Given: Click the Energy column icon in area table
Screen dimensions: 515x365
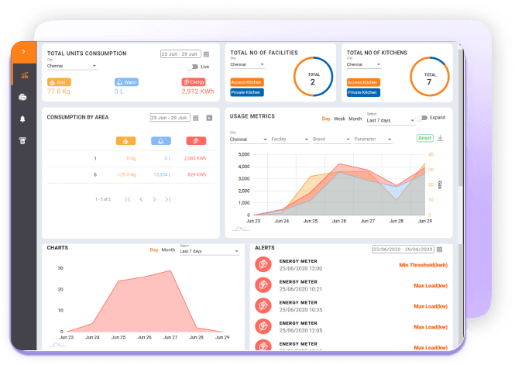Looking at the screenshot, I should pyautogui.click(x=196, y=141).
